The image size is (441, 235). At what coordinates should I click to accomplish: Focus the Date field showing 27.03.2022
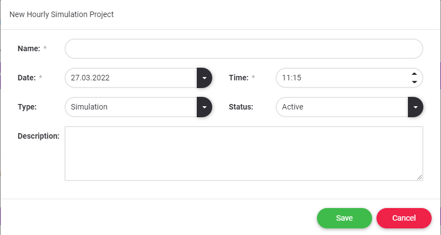(131, 78)
